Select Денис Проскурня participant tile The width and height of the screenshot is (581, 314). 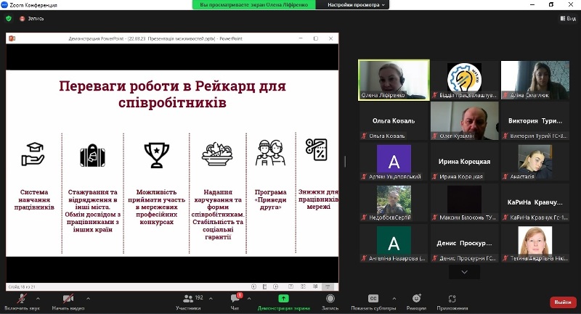point(464,244)
